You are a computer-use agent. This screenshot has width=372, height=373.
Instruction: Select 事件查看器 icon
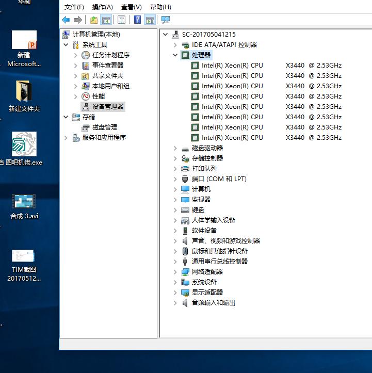(85, 66)
